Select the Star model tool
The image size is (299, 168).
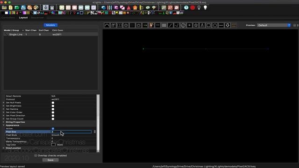tap(196, 25)
